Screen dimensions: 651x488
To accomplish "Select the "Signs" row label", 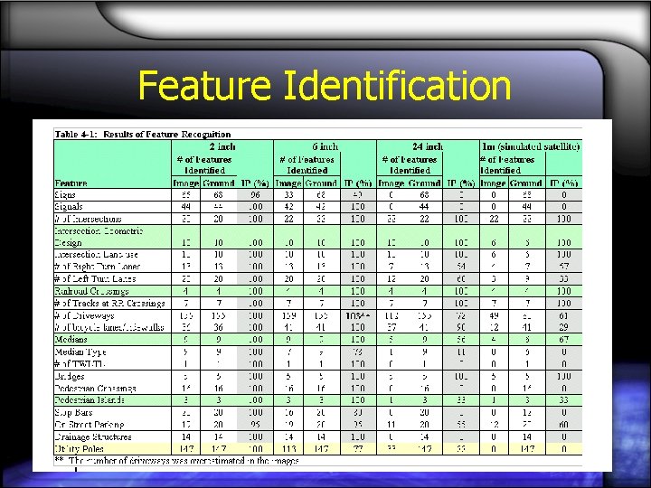I will point(65,194).
